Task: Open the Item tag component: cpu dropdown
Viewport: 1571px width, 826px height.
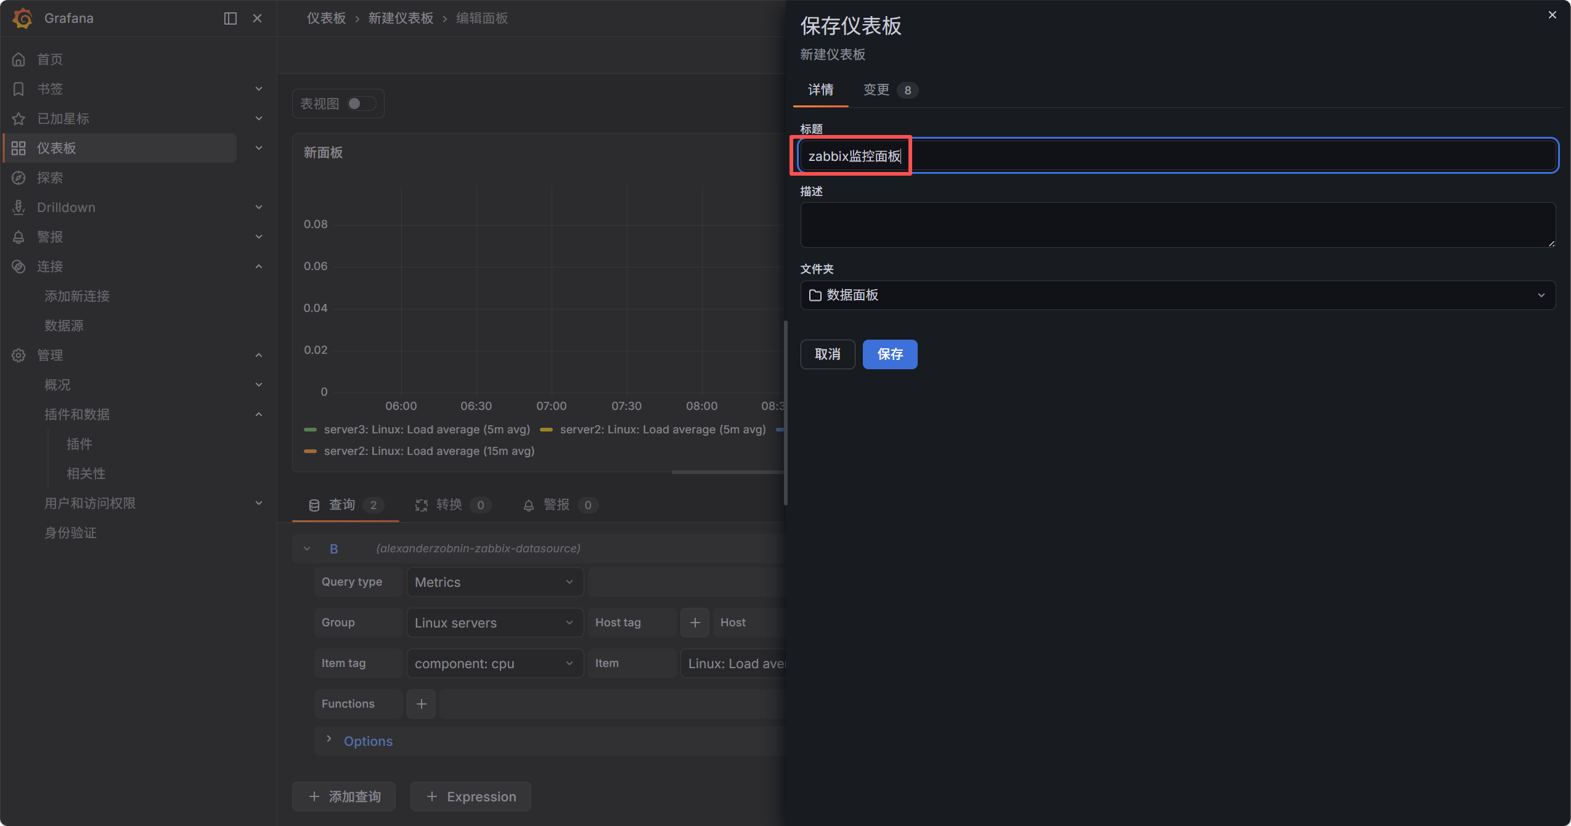Action: pos(495,663)
